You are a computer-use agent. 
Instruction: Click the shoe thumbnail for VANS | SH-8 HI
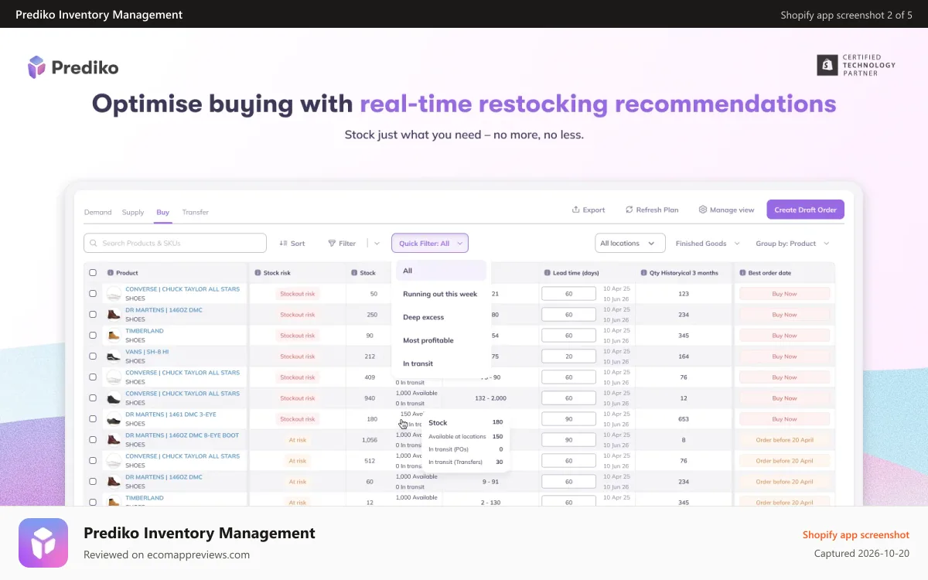[114, 357]
